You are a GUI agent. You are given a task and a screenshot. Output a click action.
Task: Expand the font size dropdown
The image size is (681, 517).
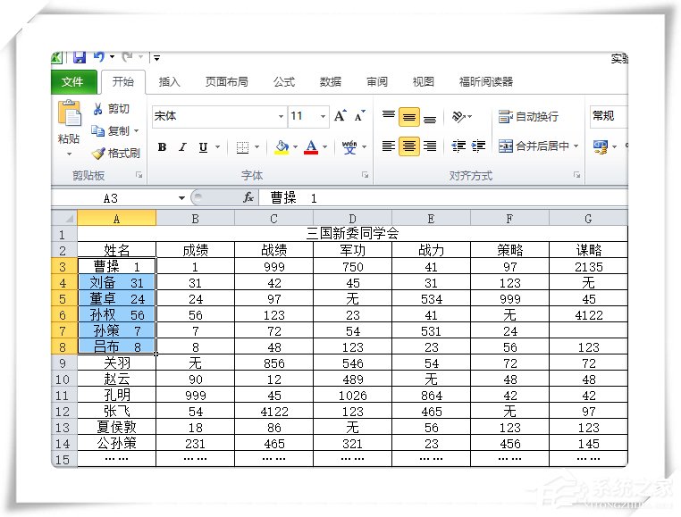pyautogui.click(x=322, y=116)
